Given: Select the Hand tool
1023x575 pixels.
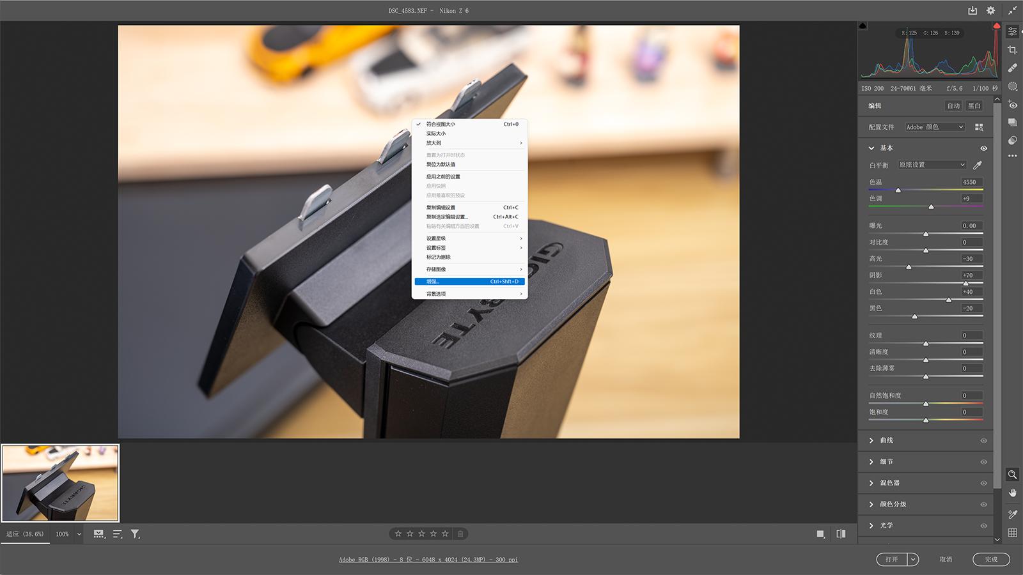Looking at the screenshot, I should tap(1013, 493).
